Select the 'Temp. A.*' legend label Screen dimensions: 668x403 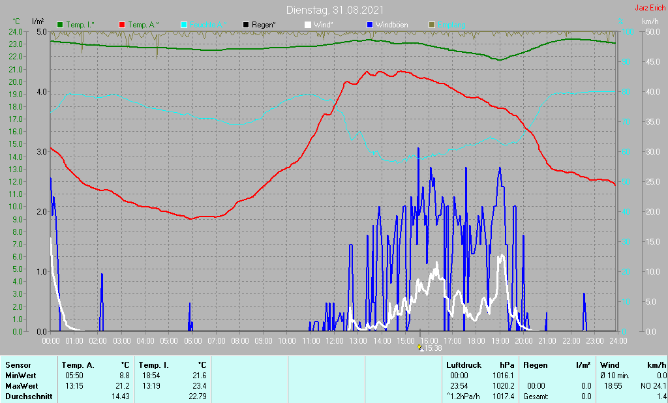[x=144, y=25]
